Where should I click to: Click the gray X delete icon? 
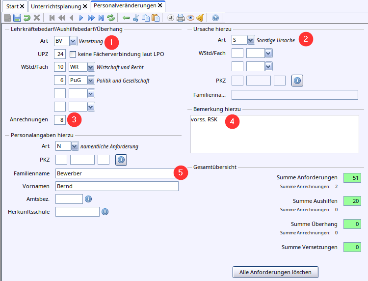click(x=37, y=18)
